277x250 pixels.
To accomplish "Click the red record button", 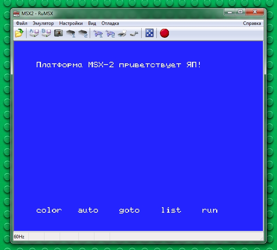I will click(165, 33).
